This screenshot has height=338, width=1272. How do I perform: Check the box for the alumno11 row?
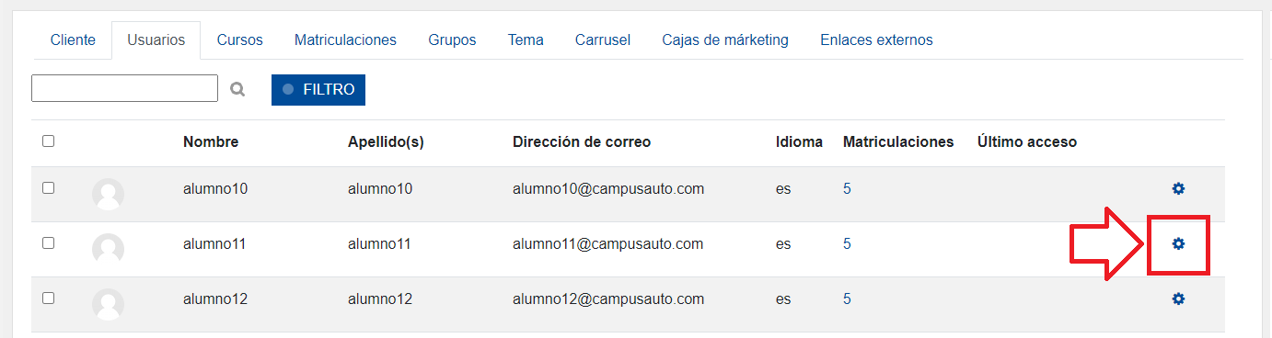point(48,243)
